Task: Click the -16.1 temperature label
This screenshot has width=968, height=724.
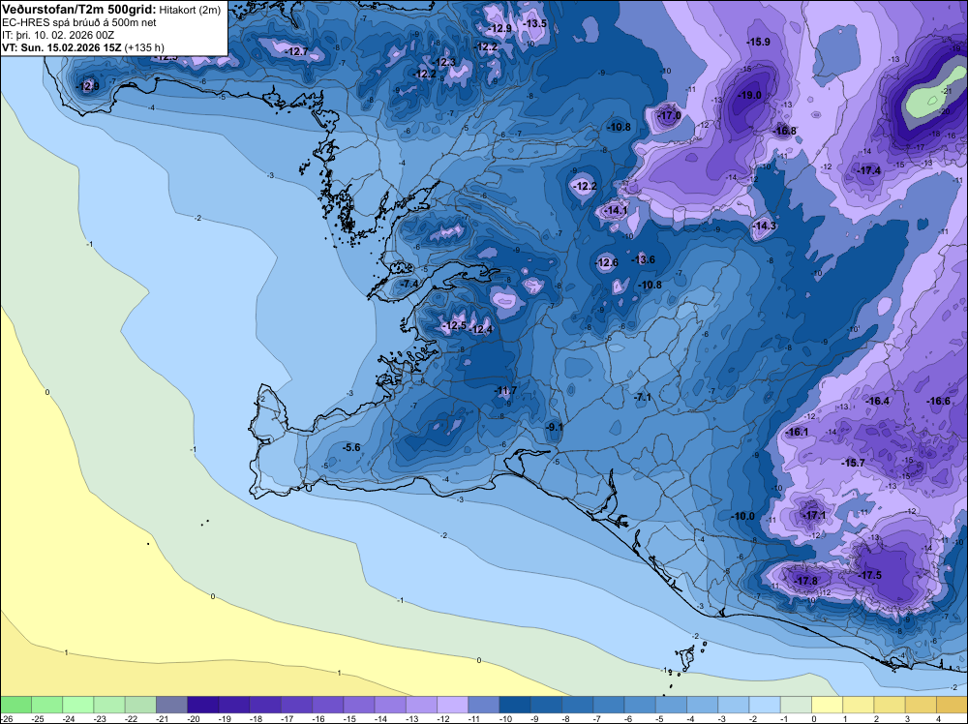Action: pyautogui.click(x=797, y=432)
